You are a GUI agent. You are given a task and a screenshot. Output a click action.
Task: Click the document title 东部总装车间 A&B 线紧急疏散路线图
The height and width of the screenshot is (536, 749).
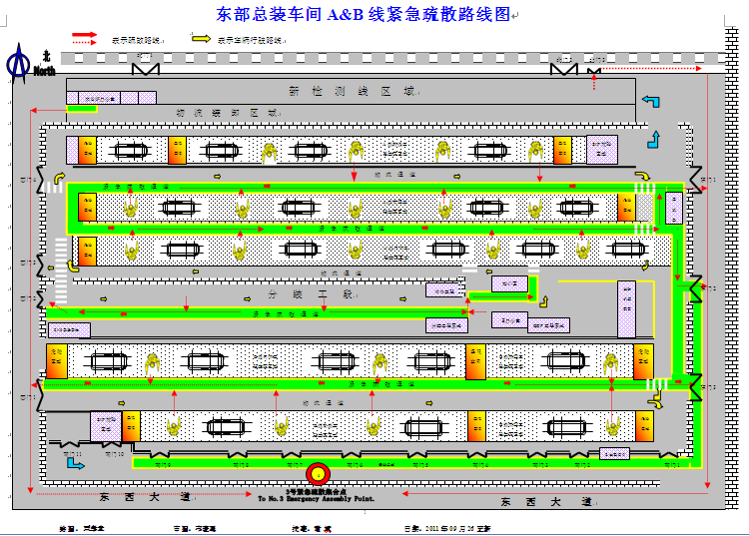pyautogui.click(x=364, y=14)
